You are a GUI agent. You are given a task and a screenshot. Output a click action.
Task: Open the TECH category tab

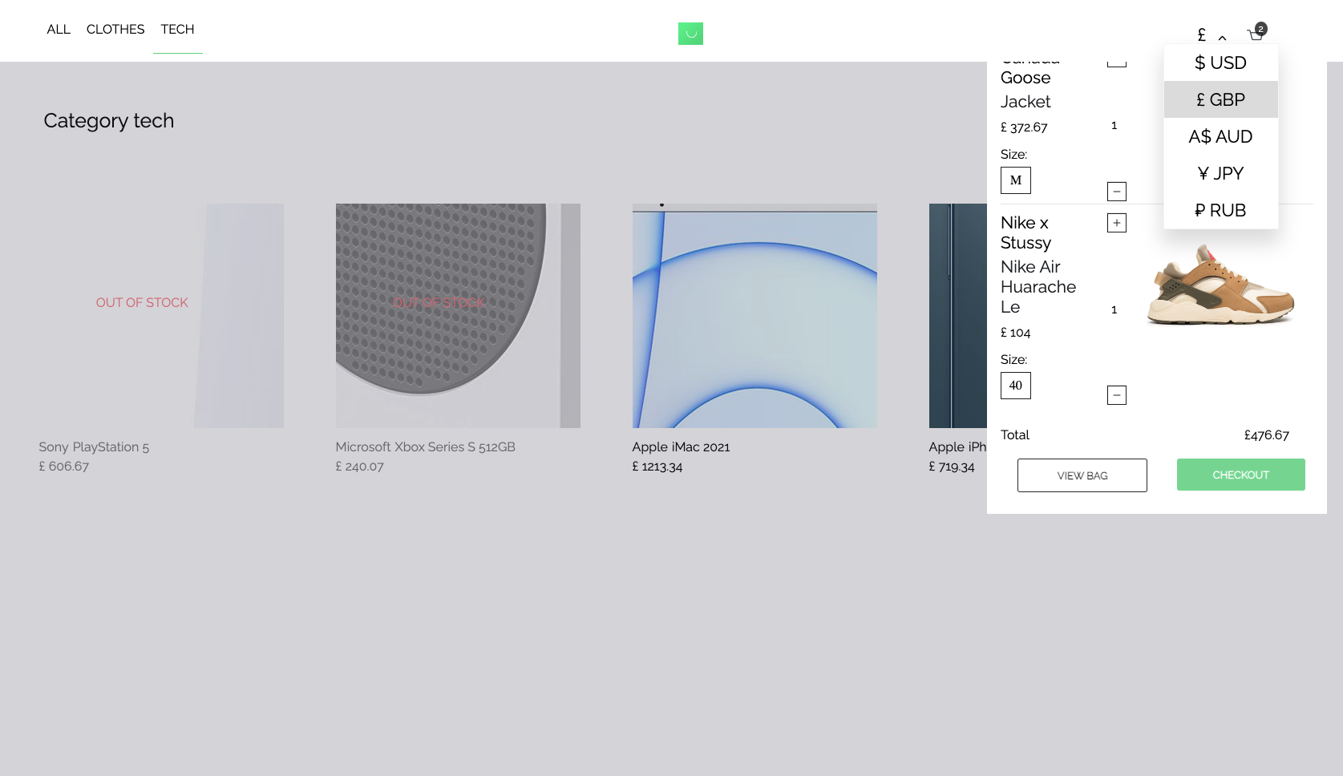click(177, 30)
